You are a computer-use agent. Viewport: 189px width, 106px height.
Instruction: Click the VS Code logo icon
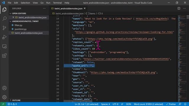[3, 3]
